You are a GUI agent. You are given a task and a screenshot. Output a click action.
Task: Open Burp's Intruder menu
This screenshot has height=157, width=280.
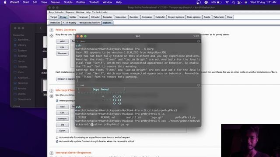point(59,12)
